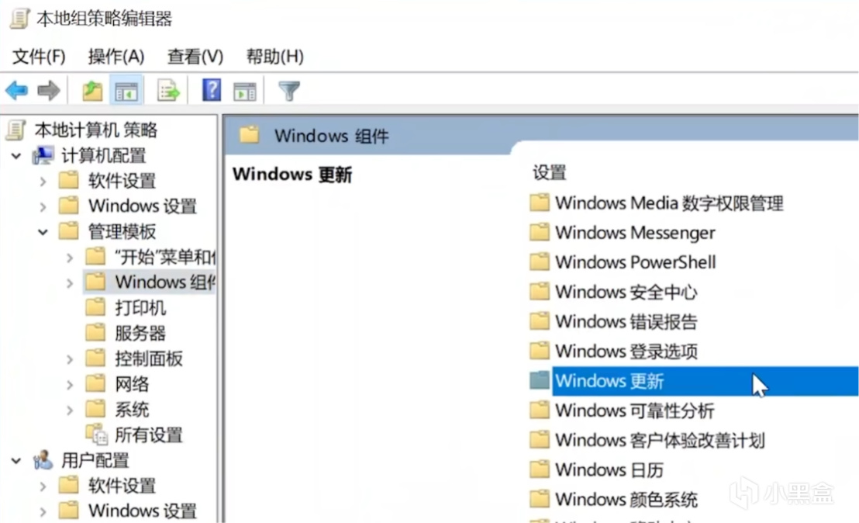This screenshot has width=859, height=523.
Task: Expand the 系统 tree node
Action: point(70,410)
